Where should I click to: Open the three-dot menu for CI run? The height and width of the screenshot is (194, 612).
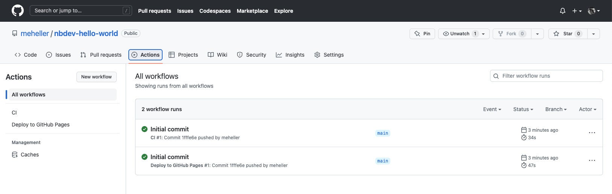(592, 133)
